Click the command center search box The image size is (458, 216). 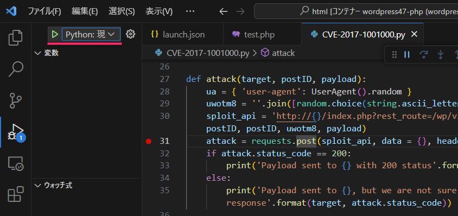(x=356, y=11)
